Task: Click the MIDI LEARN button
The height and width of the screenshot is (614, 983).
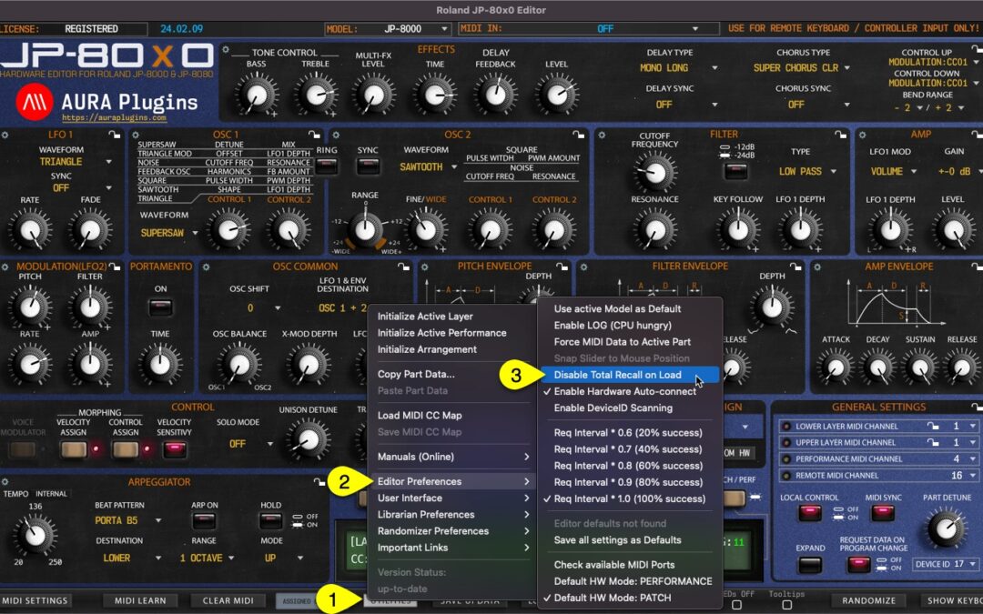Action: [x=139, y=600]
